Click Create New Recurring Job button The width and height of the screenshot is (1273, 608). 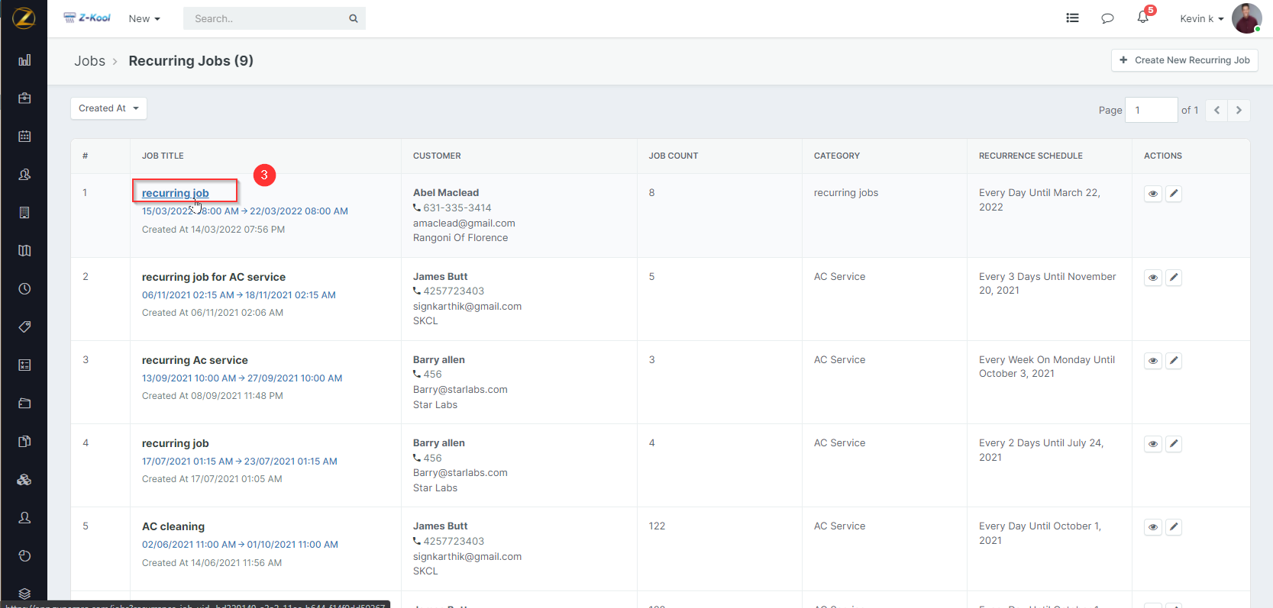tap(1184, 60)
